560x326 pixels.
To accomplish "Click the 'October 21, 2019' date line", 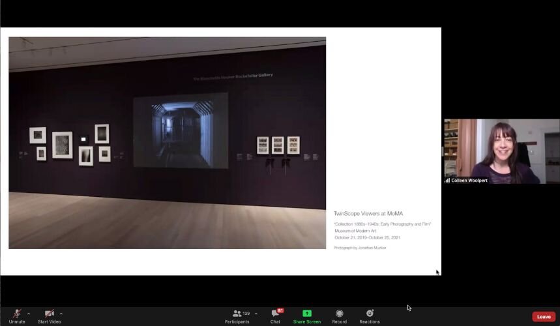I will [367, 237].
